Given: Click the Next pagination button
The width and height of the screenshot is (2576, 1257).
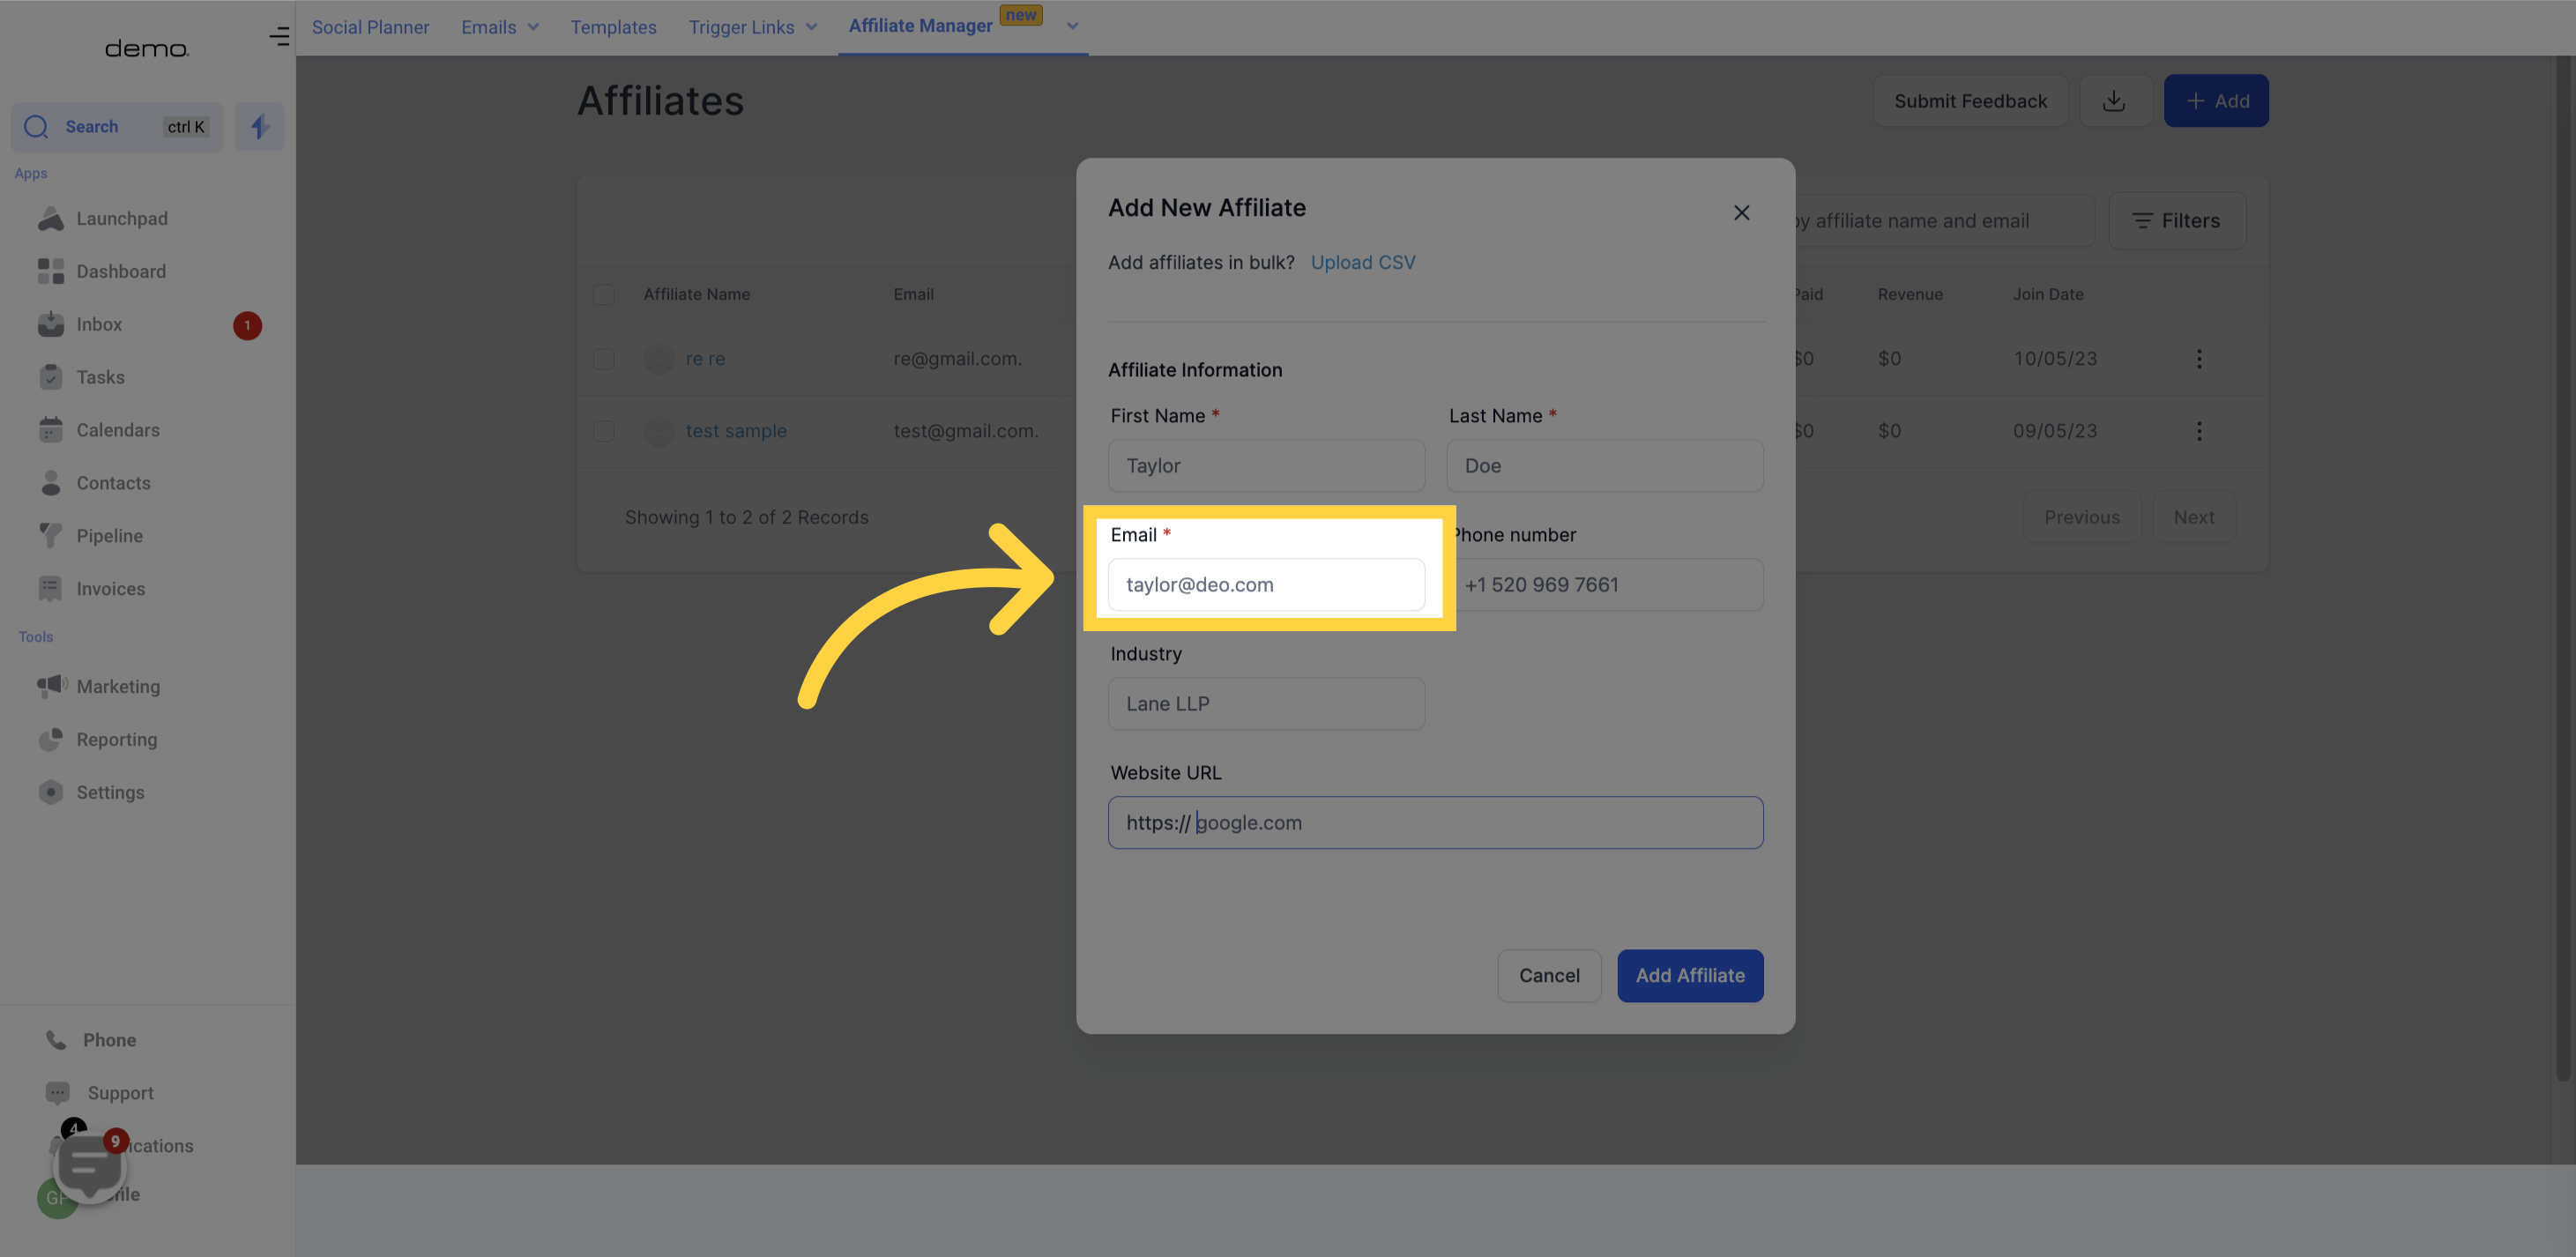Looking at the screenshot, I should coord(2193,517).
